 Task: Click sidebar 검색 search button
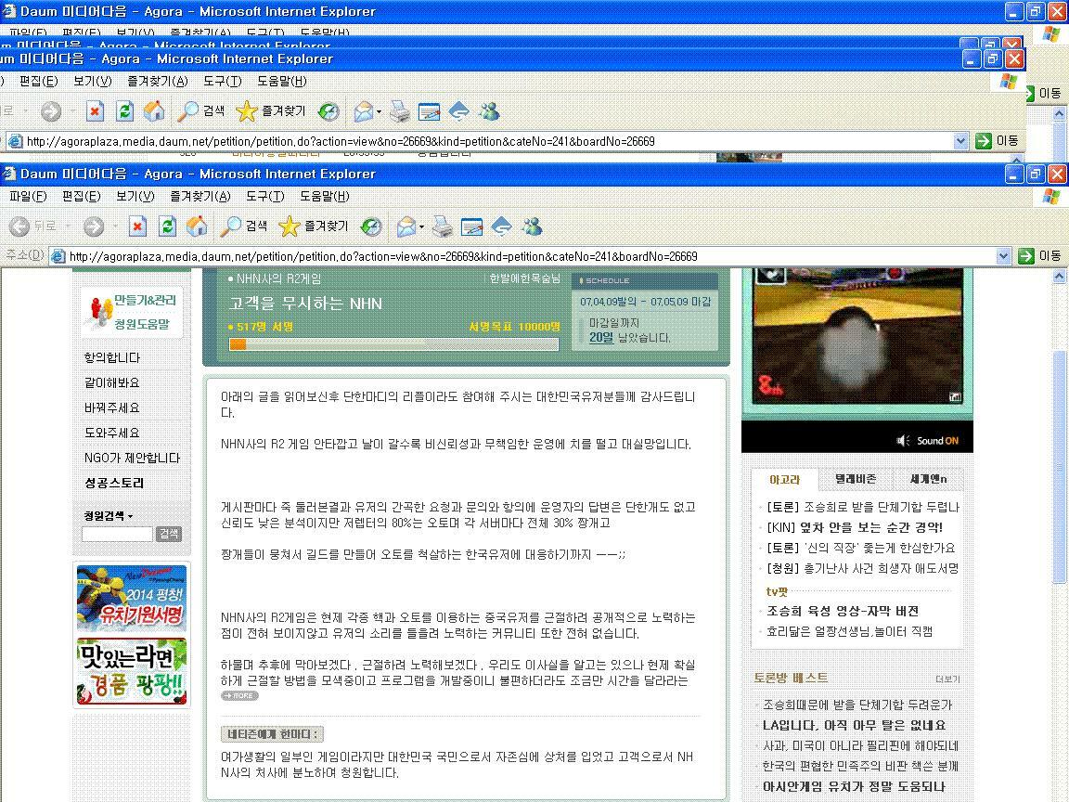click(x=168, y=534)
